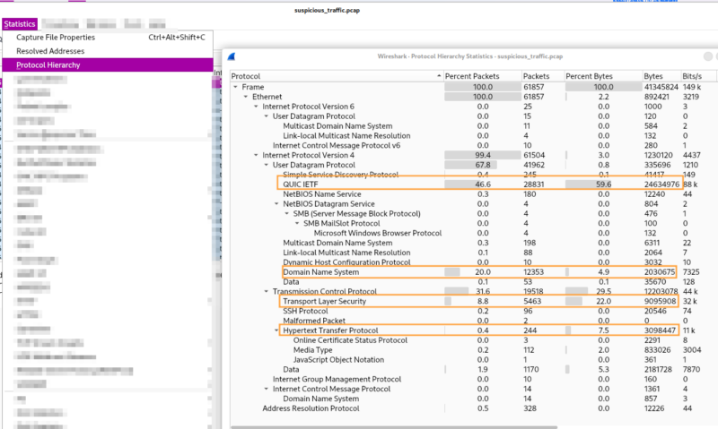718x429 pixels.
Task: Collapse NetBIOS Datagram Service node
Action: 276,203
